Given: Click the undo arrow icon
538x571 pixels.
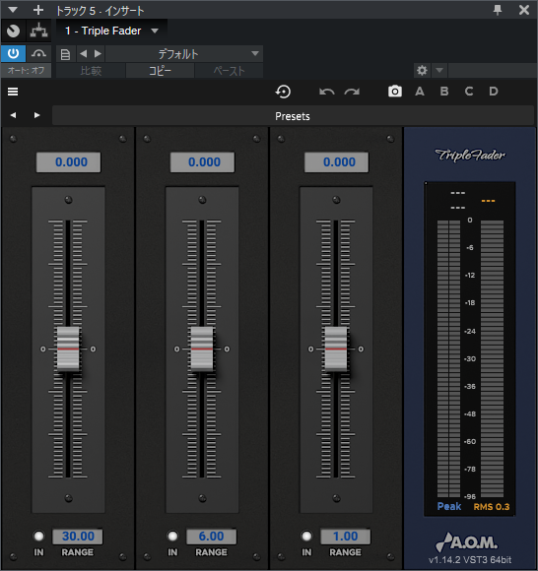Looking at the screenshot, I should pyautogui.click(x=326, y=92).
